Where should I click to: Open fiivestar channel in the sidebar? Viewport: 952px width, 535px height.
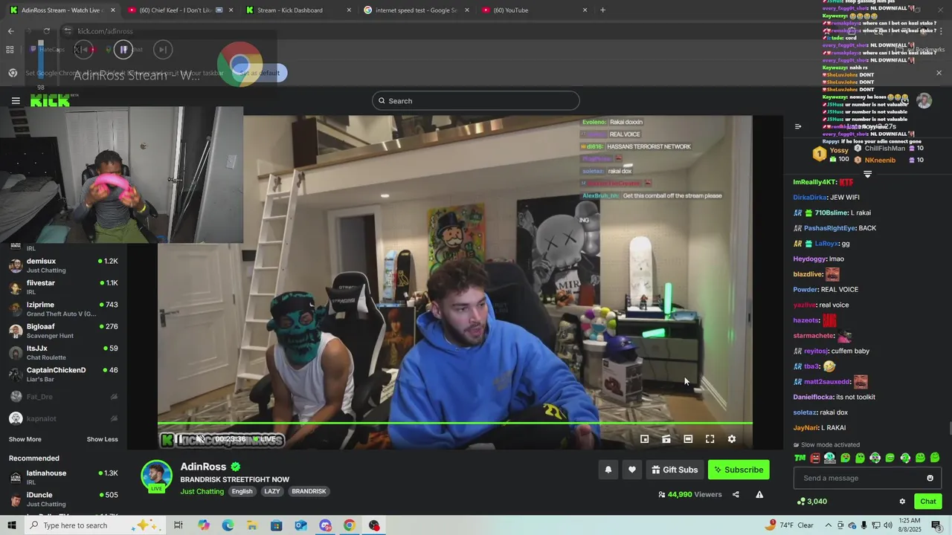[63, 287]
